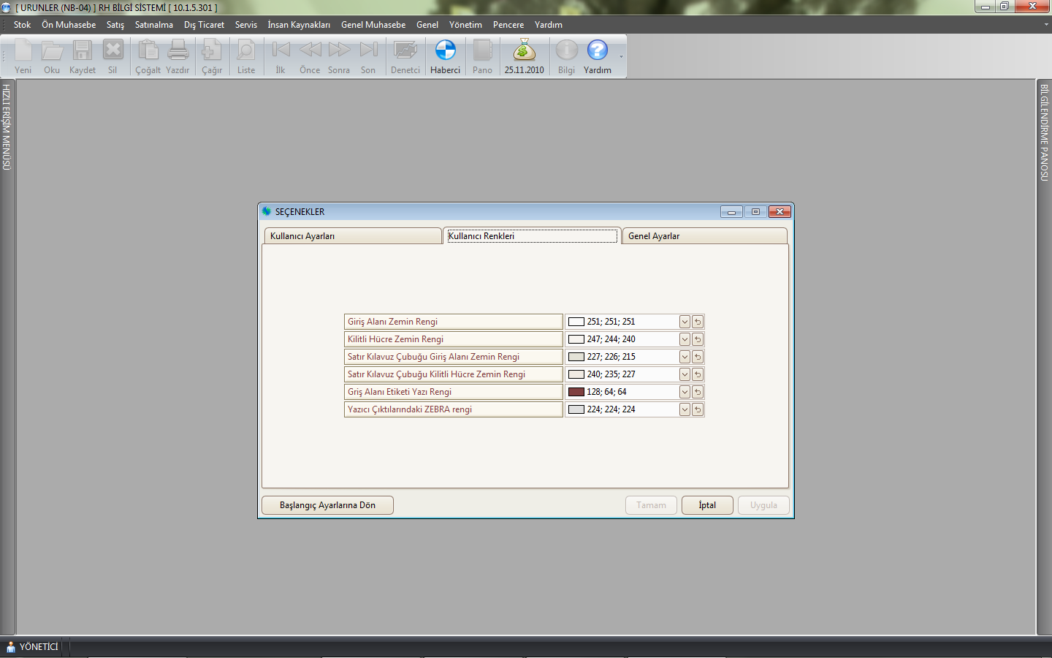This screenshot has width=1052, height=658.
Task: Reset the Yazıcı ZEBRA color value
Action: 698,409
